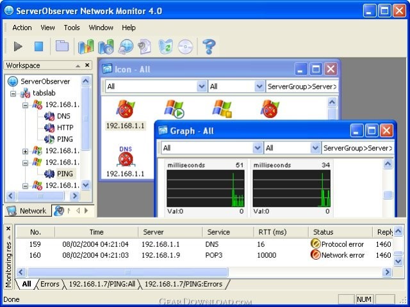This screenshot has width=410, height=307.
Task: Collapse the last 192.168.1. server node
Action: coord(25,186)
